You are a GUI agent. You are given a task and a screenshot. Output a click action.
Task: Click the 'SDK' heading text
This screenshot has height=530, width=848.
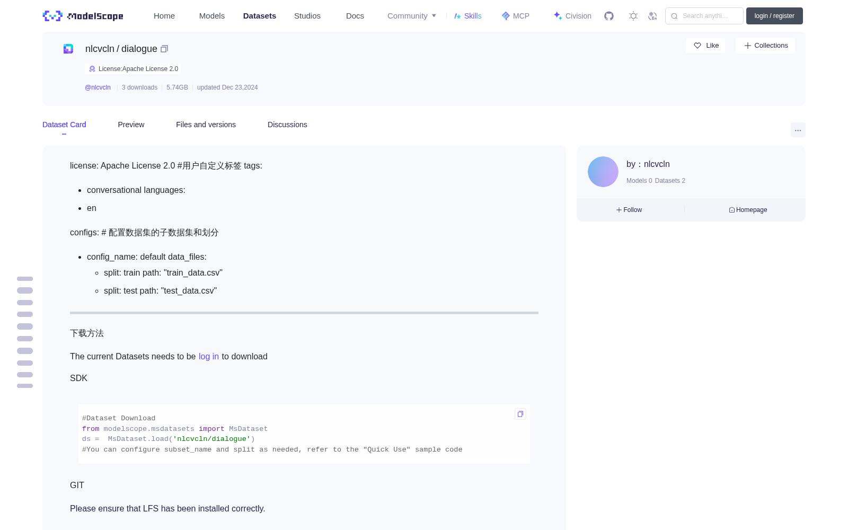coord(78,378)
